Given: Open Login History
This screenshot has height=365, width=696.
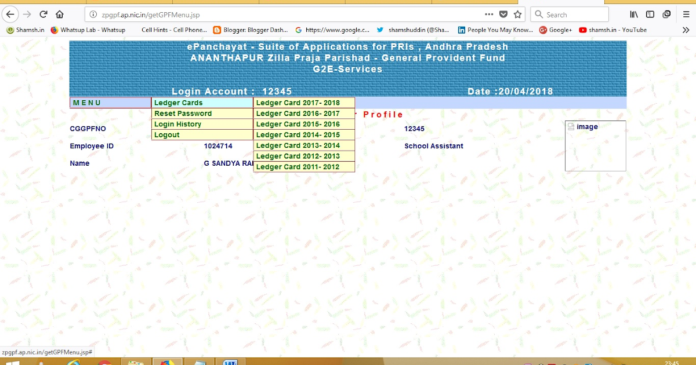Looking at the screenshot, I should [177, 123].
